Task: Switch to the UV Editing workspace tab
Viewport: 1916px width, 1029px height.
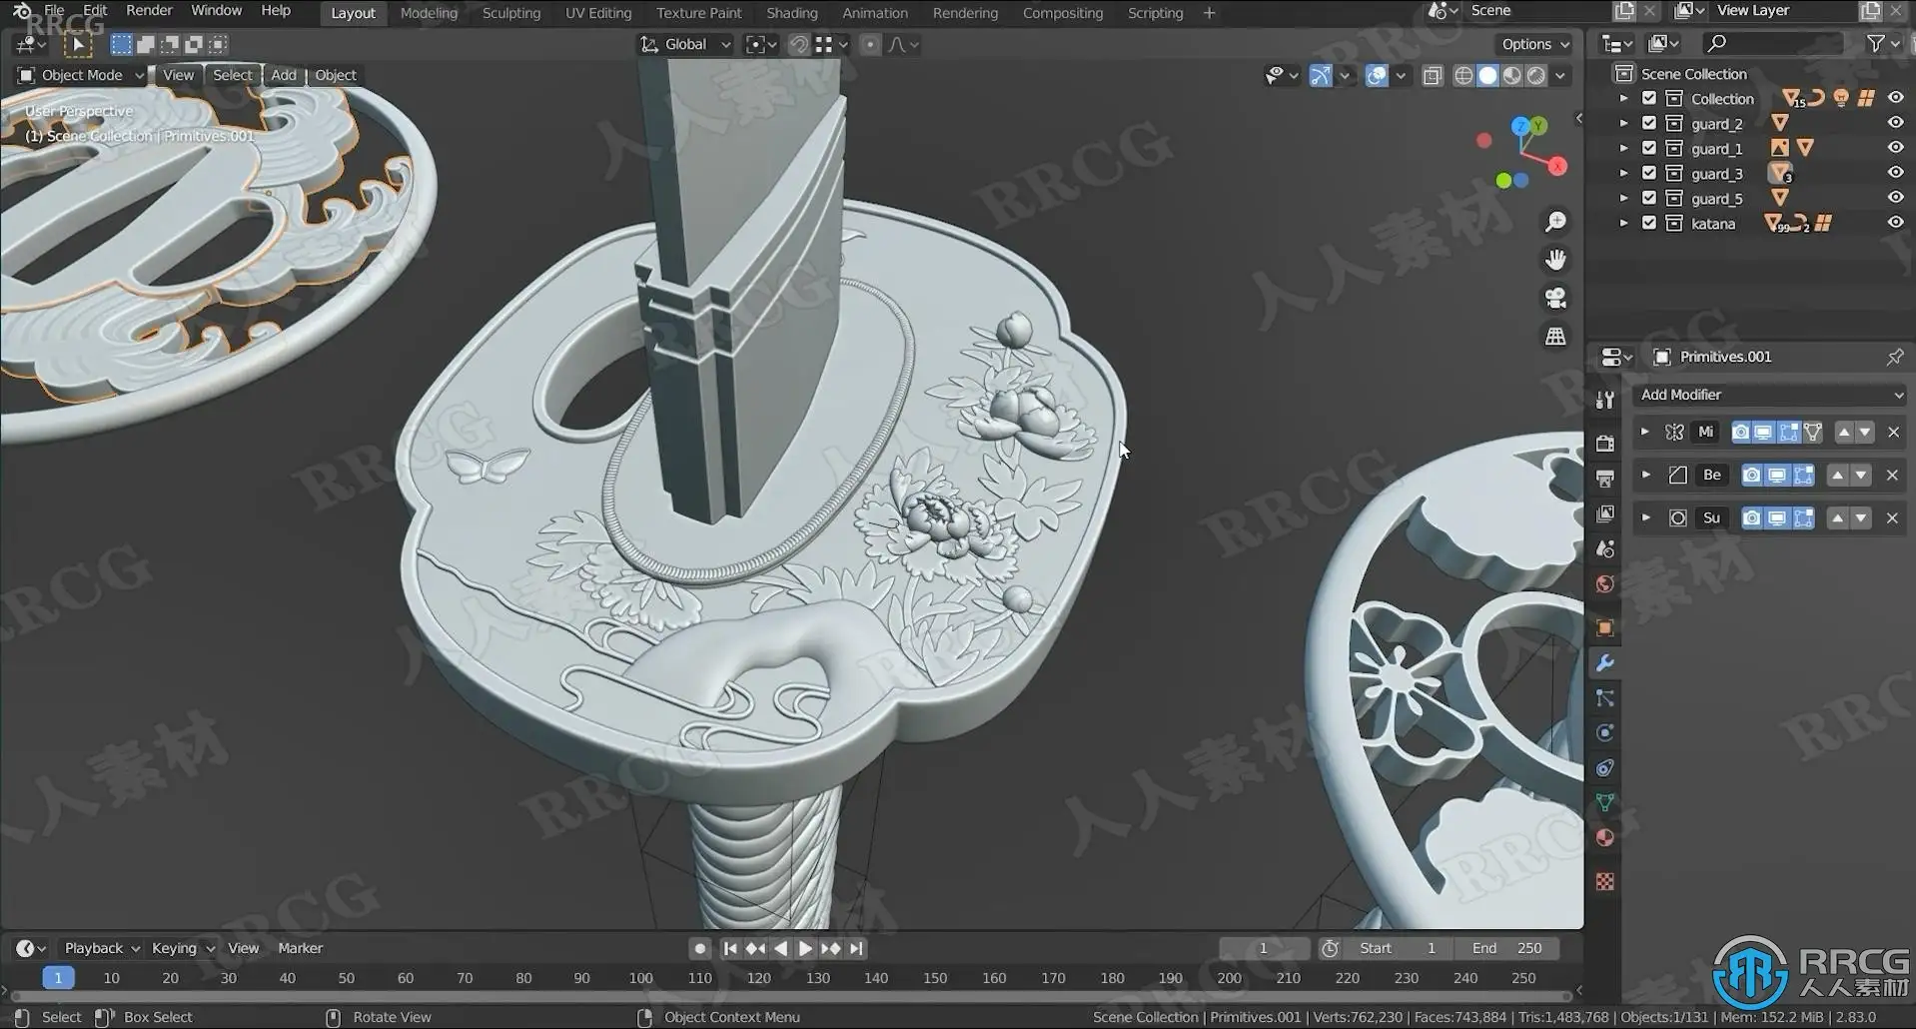Action: tap(598, 13)
